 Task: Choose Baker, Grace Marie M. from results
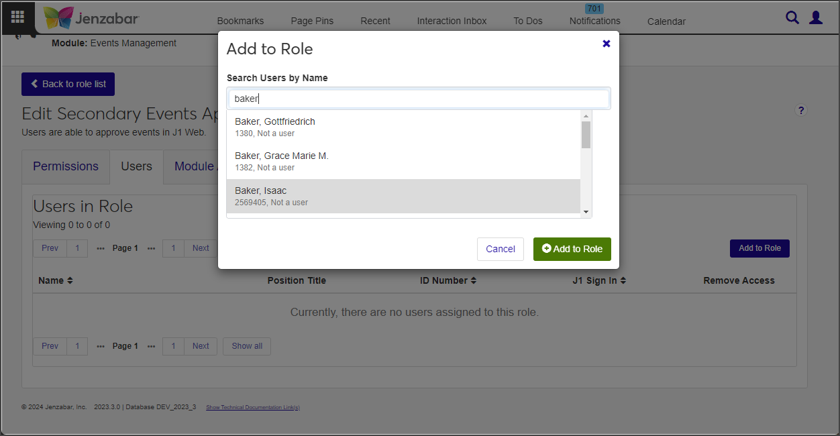coord(403,161)
